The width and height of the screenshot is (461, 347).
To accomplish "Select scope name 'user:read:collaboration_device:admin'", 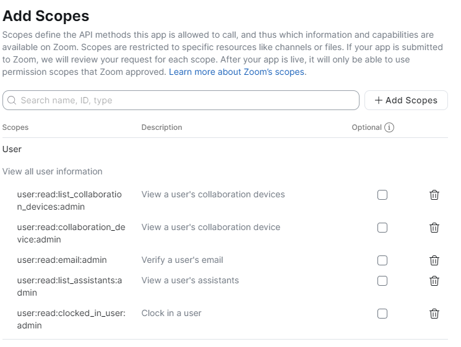I will (x=71, y=233).
